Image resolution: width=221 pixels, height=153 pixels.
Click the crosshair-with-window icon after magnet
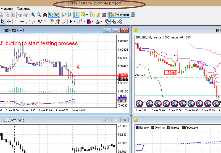(114, 22)
